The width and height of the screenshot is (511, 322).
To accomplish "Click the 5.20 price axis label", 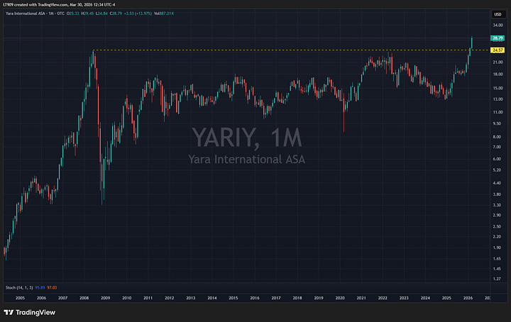I will pyautogui.click(x=497, y=170).
